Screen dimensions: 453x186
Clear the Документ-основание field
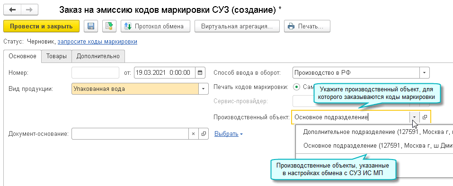(x=194, y=134)
